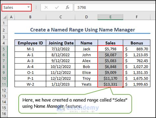This screenshot has width=156, height=118.
Task: Click name cell 'Yeats'
Action: [87, 84]
